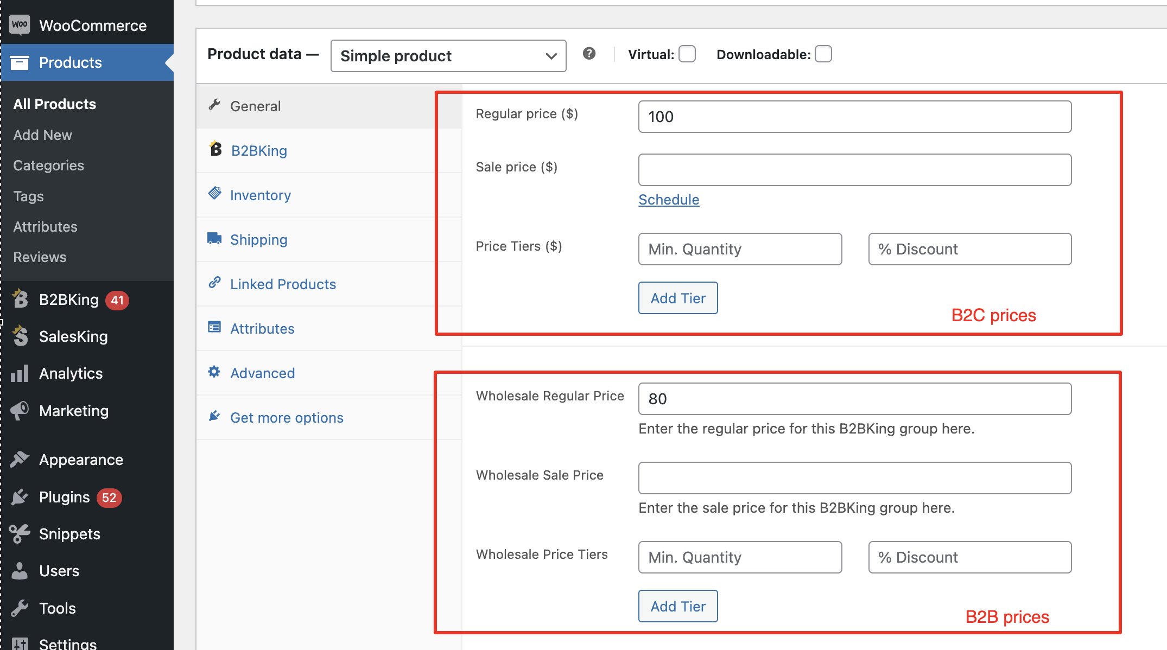Viewport: 1167px width, 650px height.
Task: Click % Discount field in Wholesale Price Tiers
Action: [970, 557]
